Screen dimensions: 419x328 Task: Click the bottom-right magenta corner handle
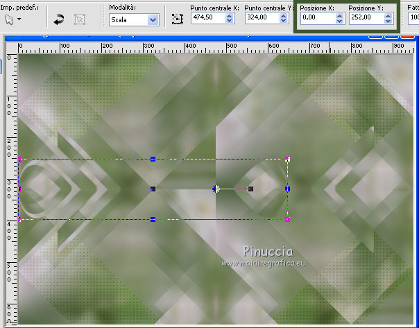[287, 219]
